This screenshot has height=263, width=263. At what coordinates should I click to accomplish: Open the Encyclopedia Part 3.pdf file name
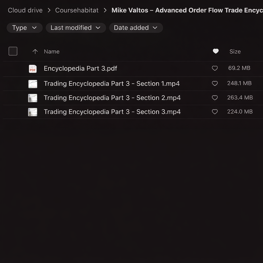[x=80, y=69]
